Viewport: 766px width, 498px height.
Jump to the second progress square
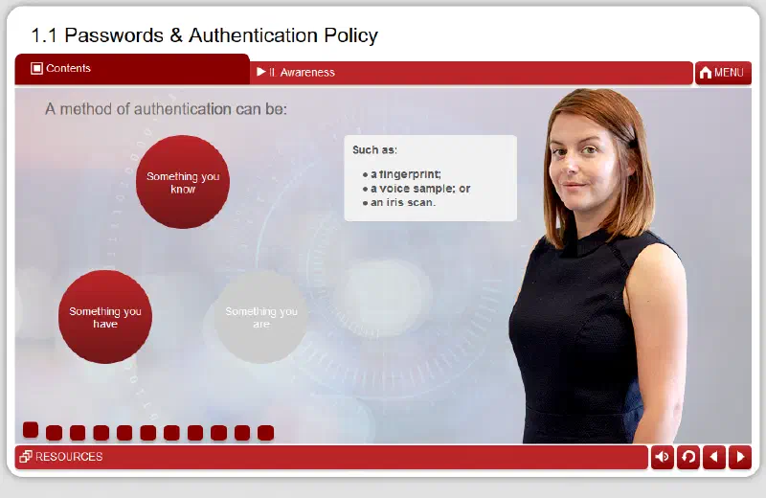55,433
